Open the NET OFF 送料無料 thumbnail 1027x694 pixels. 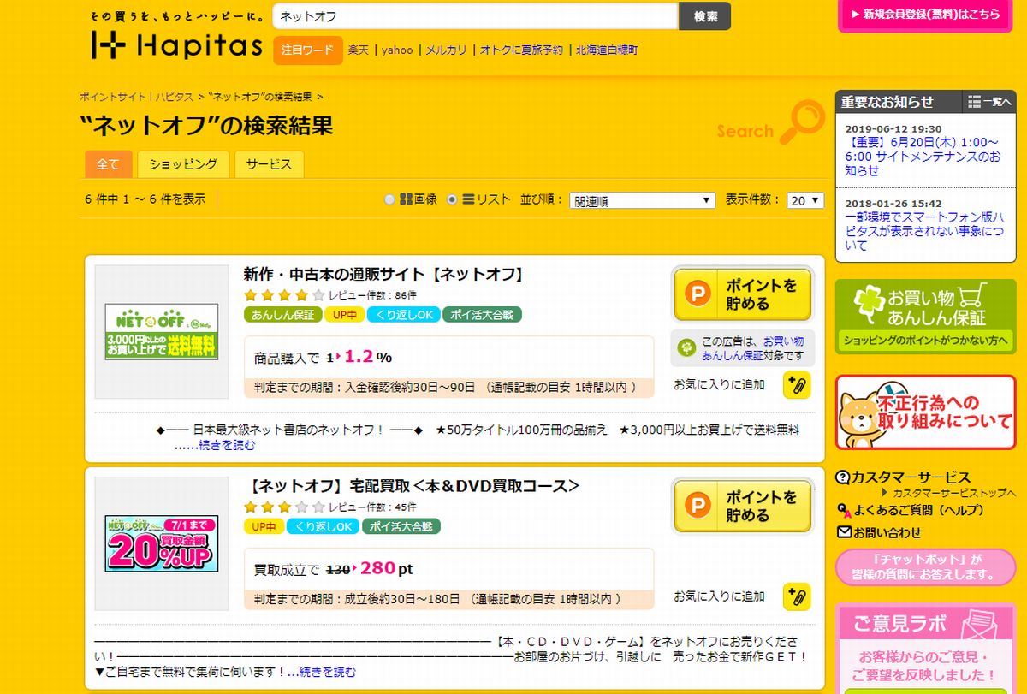pos(162,331)
